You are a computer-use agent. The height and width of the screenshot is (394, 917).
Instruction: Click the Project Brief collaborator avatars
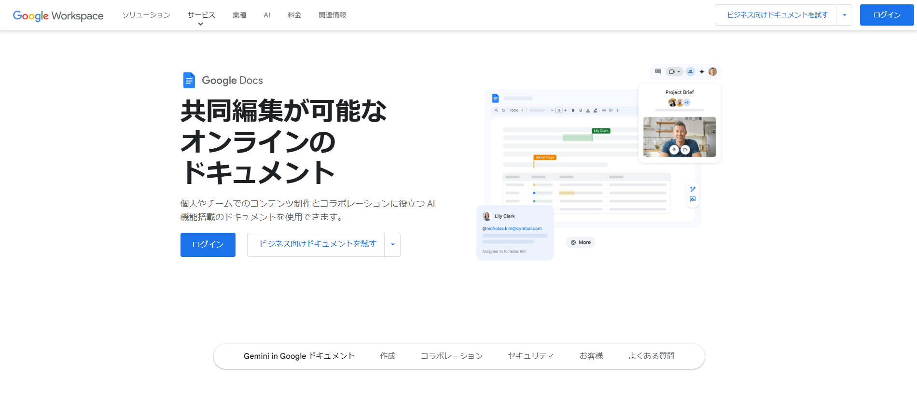click(x=680, y=102)
